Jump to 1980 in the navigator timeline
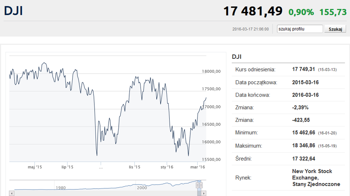 61,187
